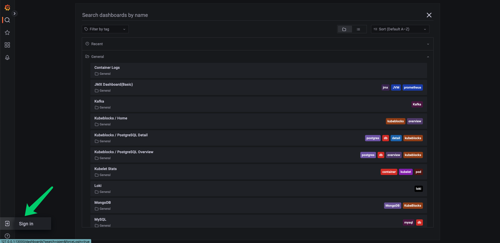
Task: Open the Kubeblocks / Home dashboard
Action: click(259, 121)
